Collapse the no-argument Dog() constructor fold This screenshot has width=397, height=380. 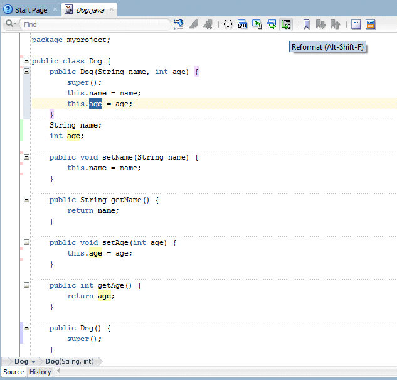point(26,327)
